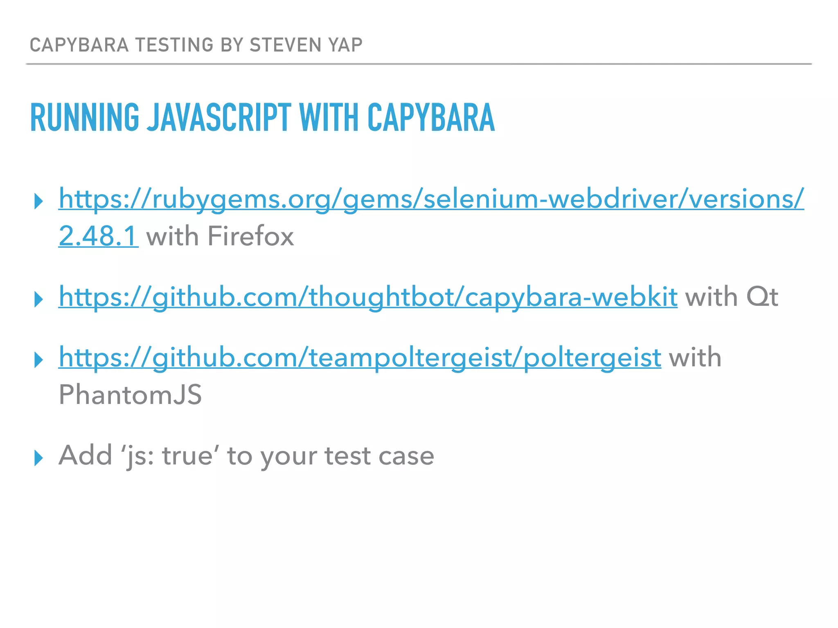Click the bullet arrow beside the rubygems link
The height and width of the screenshot is (628, 838).
39,201
